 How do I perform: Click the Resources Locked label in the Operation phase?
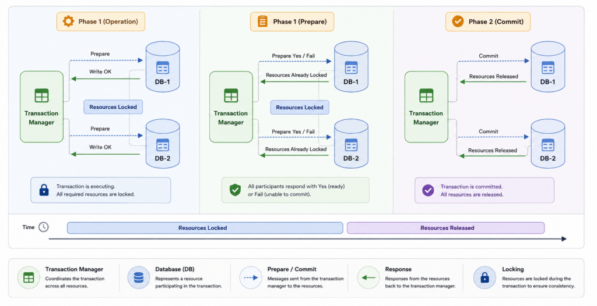tap(113, 107)
